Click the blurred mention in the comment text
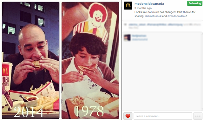This screenshot has height=120, width=203. pos(140,39)
